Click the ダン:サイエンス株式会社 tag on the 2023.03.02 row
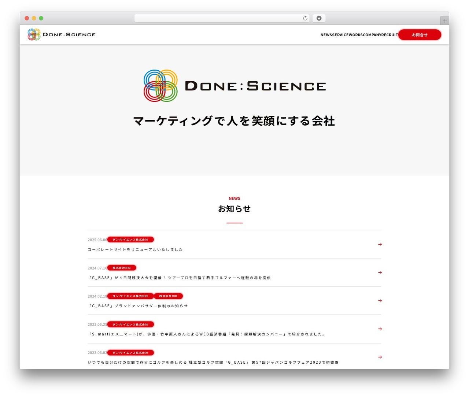 pos(130,352)
